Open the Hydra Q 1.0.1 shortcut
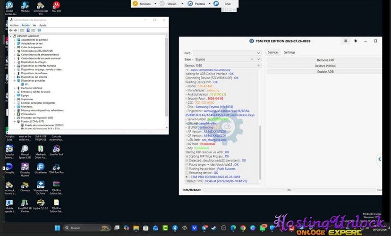 41,204
